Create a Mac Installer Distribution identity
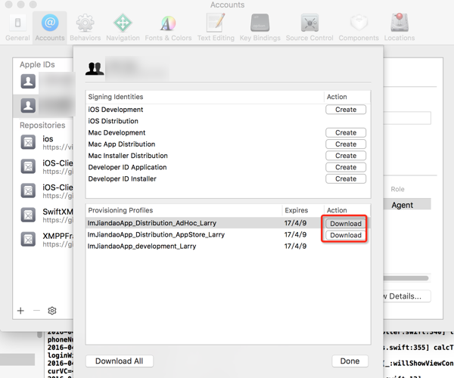 [x=346, y=156]
